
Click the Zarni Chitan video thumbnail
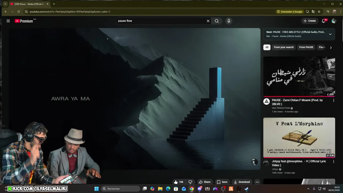pyautogui.click(x=299, y=76)
